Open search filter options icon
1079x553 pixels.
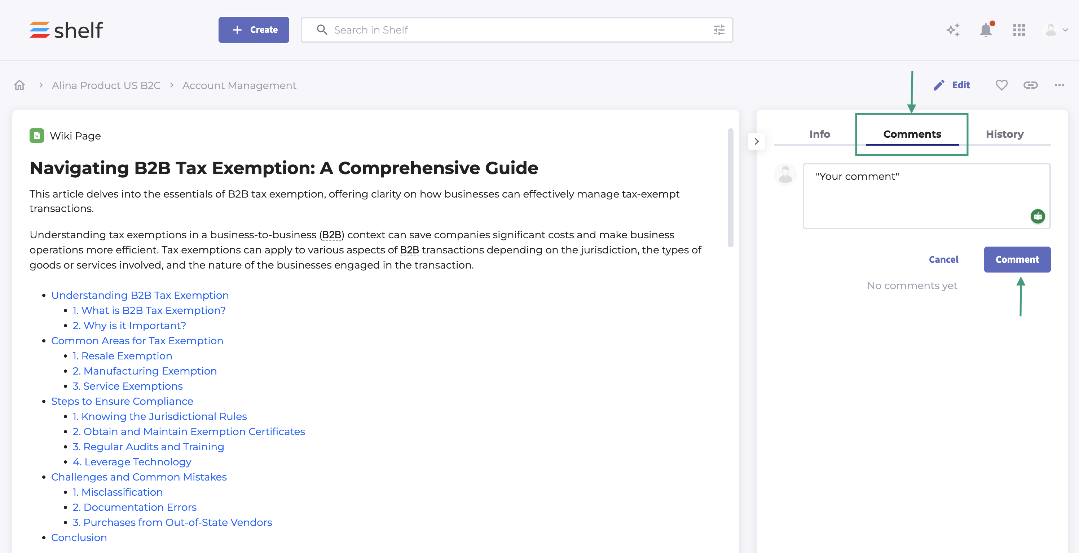(x=719, y=30)
